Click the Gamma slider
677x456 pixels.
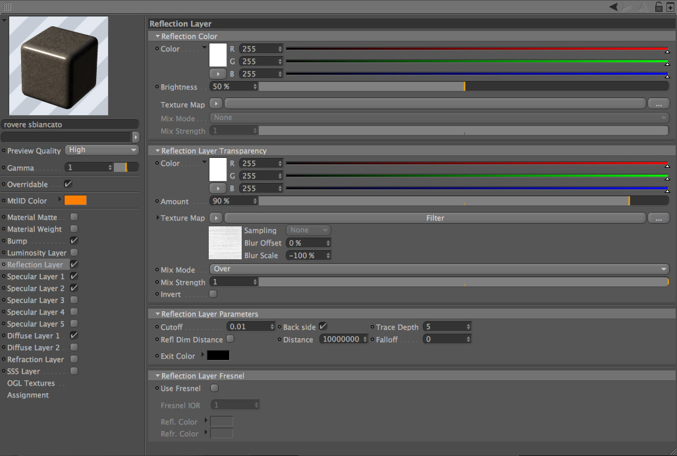click(126, 167)
